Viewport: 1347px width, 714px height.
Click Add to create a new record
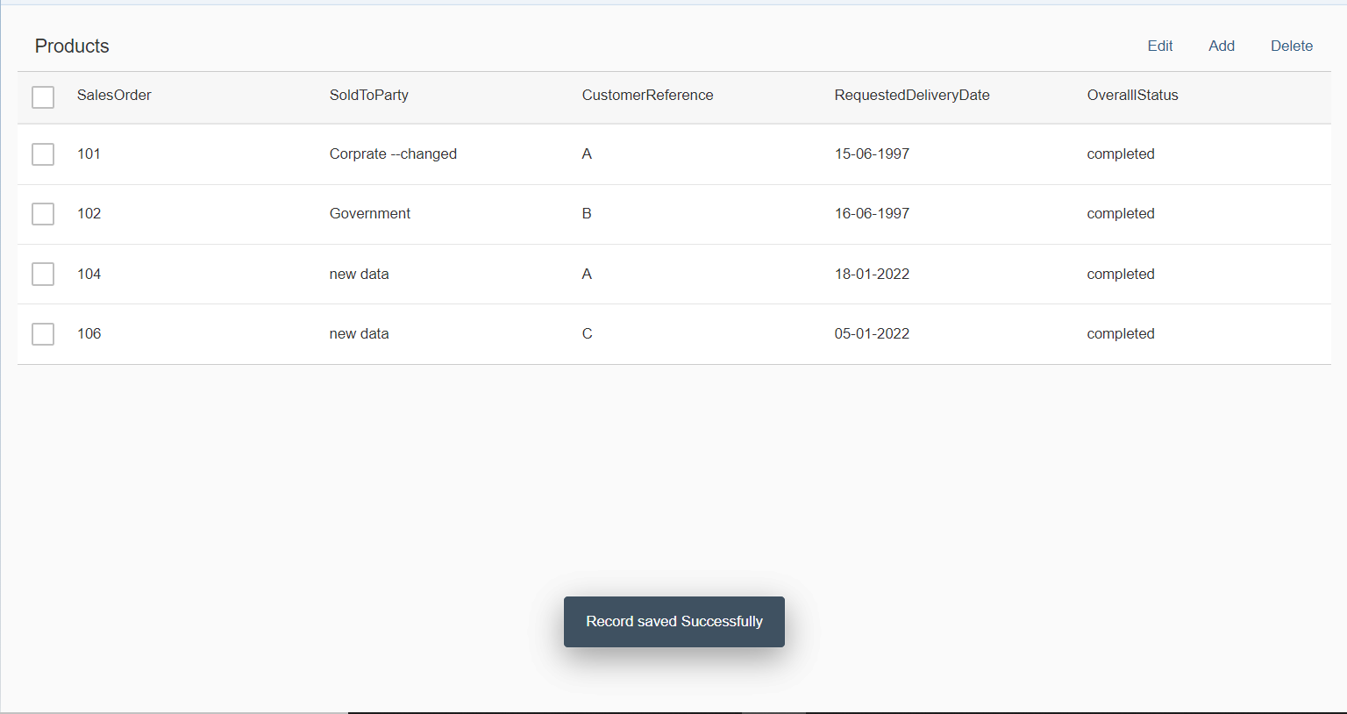coord(1221,46)
